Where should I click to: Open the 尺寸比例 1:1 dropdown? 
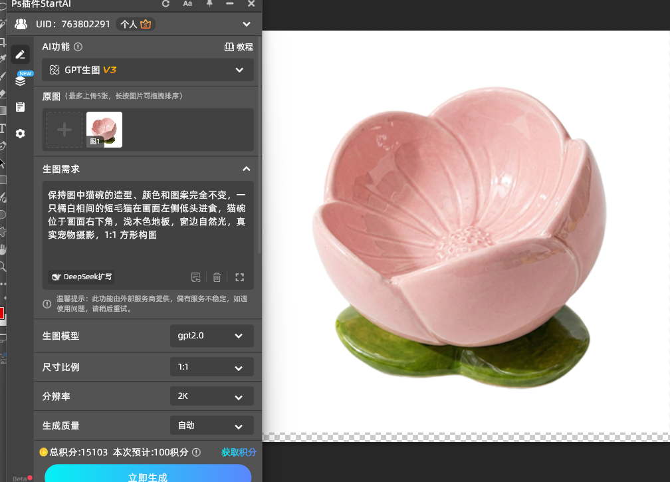(211, 367)
